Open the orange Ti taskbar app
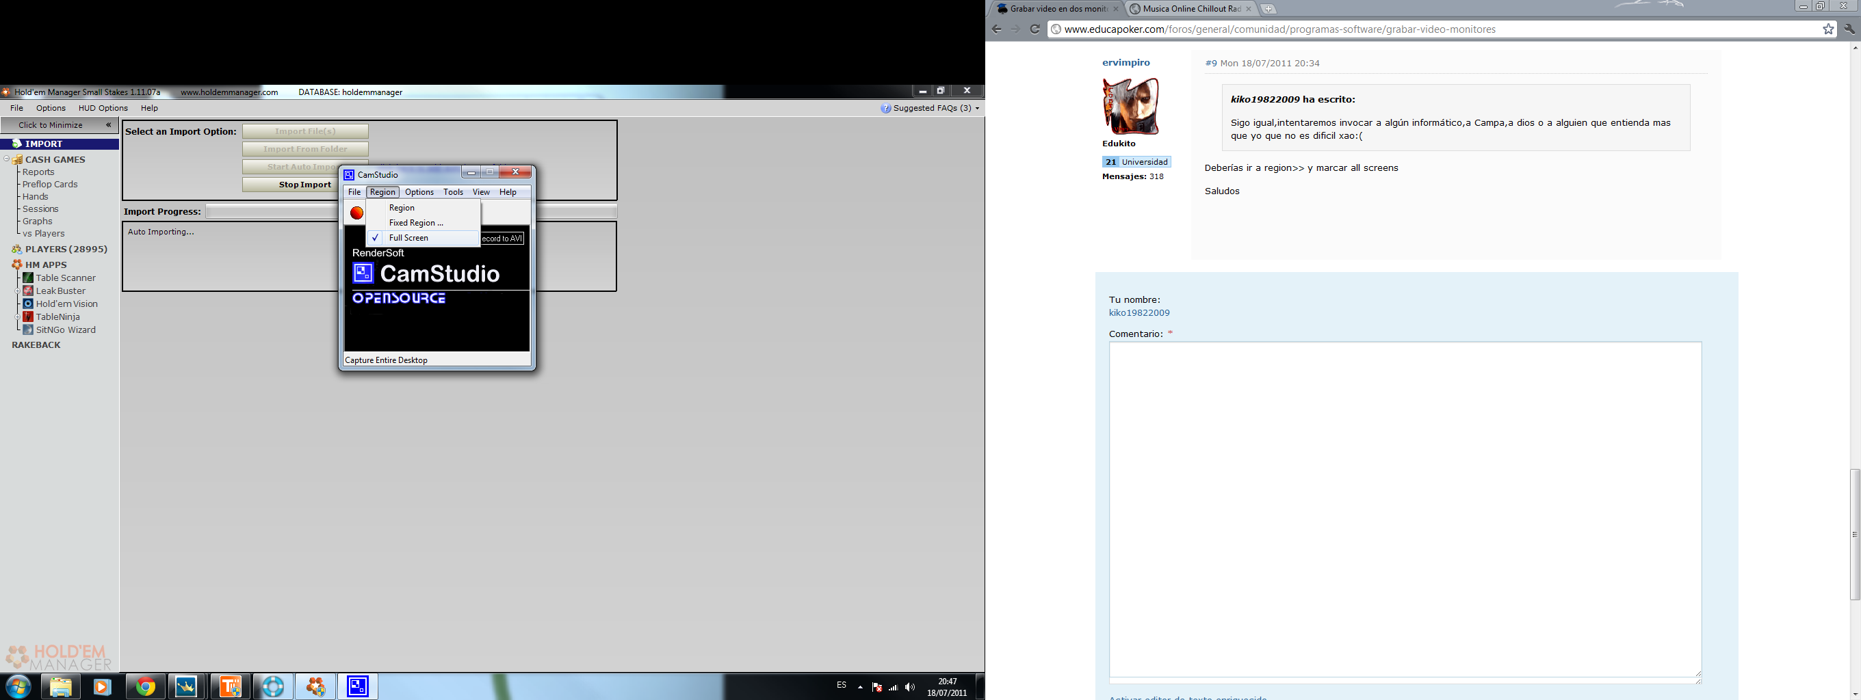Image resolution: width=1861 pixels, height=700 pixels. tap(231, 687)
